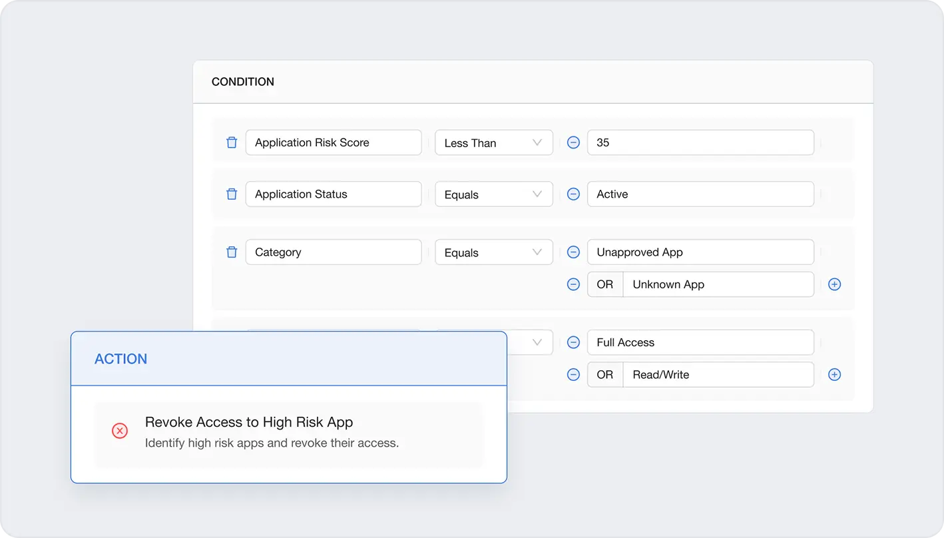944x538 pixels.
Task: Remove Read/Write value with minus icon
Action: pyautogui.click(x=573, y=374)
